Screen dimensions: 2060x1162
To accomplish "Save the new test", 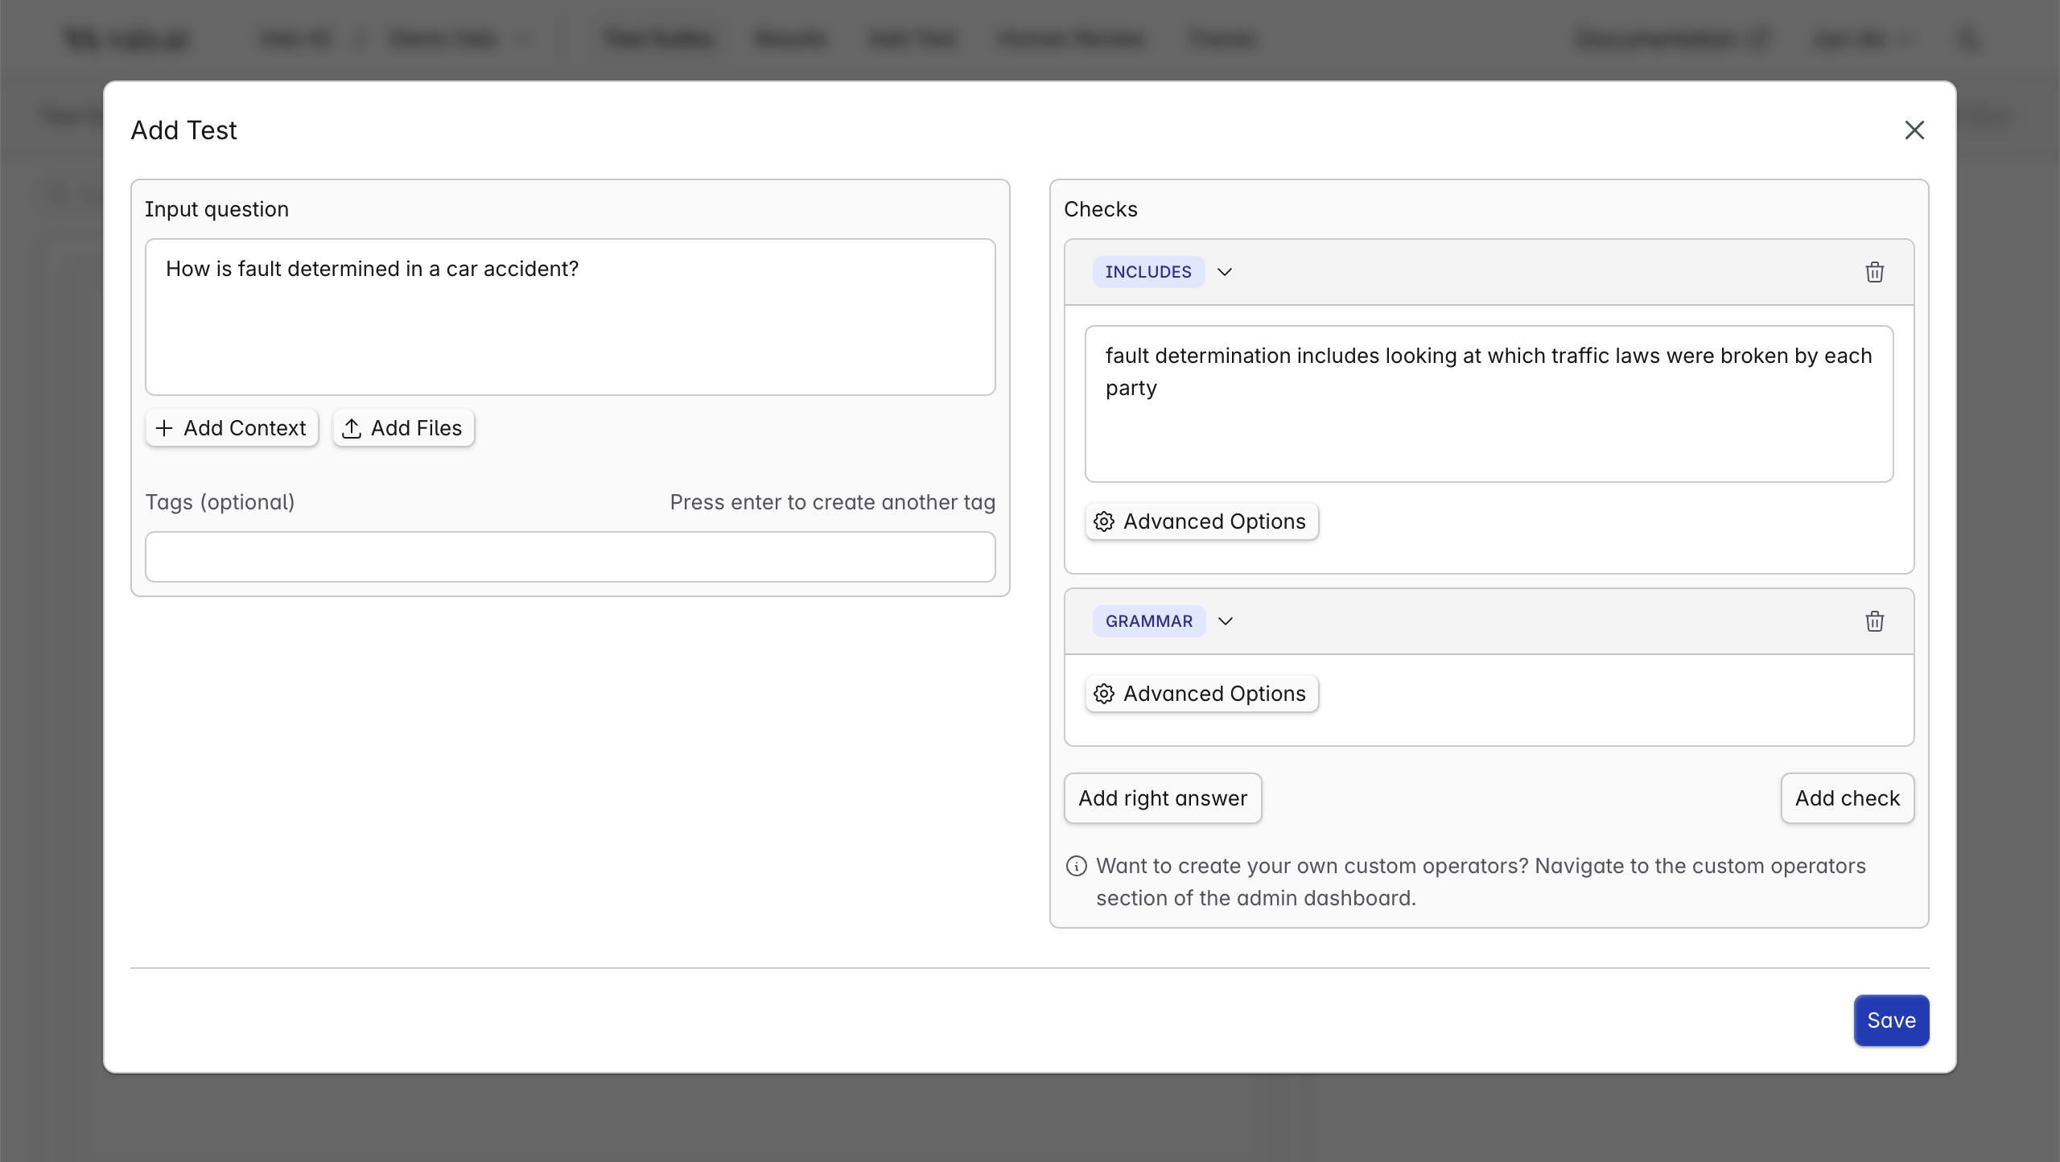I will click(x=1890, y=1020).
